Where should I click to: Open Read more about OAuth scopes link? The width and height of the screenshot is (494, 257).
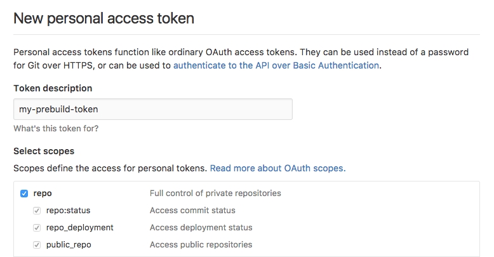click(x=277, y=168)
